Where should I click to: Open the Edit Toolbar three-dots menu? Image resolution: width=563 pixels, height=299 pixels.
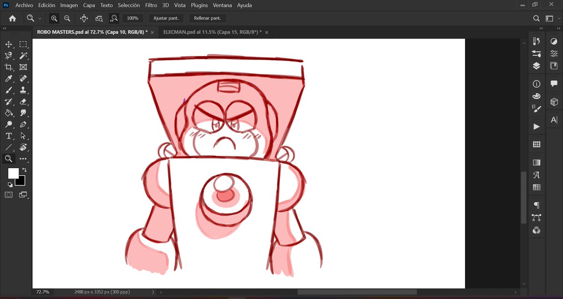tap(23, 159)
